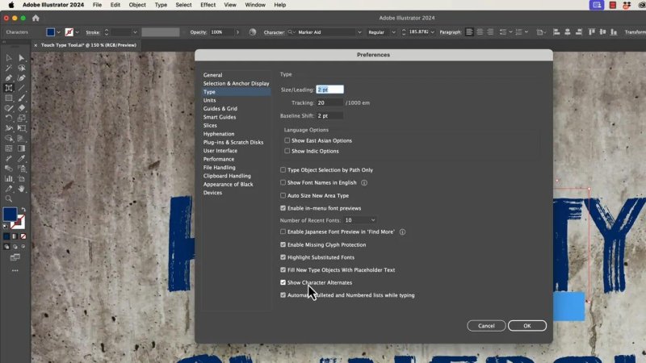Uncheck Enable in-menu font previews

point(283,208)
